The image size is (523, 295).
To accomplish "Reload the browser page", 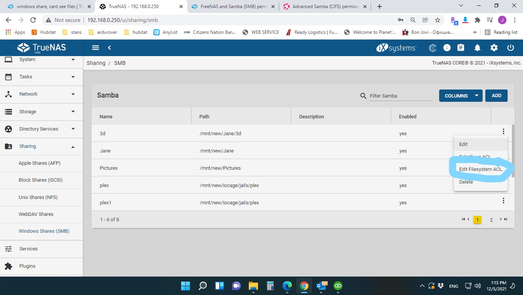I will (33, 20).
